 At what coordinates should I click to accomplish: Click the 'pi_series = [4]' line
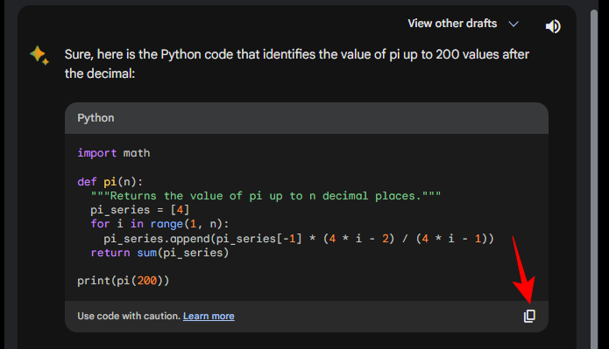[140, 210]
